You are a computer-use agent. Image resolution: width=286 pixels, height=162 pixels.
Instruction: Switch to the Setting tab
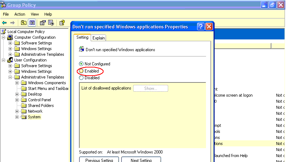82,37
